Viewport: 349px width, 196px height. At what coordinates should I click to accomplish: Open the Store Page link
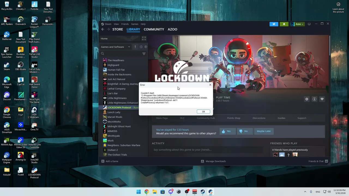pos(162,118)
